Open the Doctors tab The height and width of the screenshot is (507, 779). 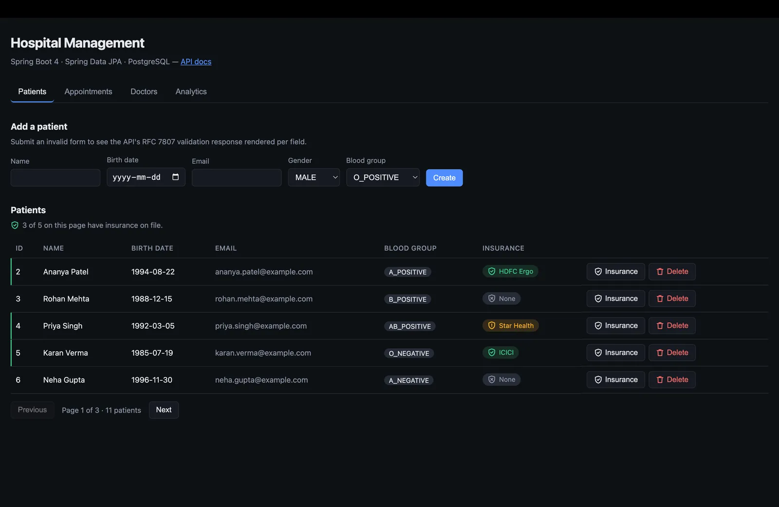[x=144, y=92]
